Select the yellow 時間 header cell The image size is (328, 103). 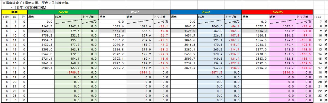tap(14, 12)
